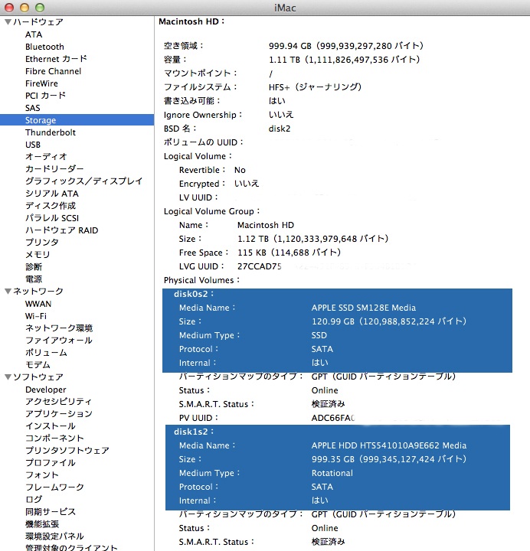Select フォント in the sidebar
Screen dimensions: 530x551
coord(42,474)
